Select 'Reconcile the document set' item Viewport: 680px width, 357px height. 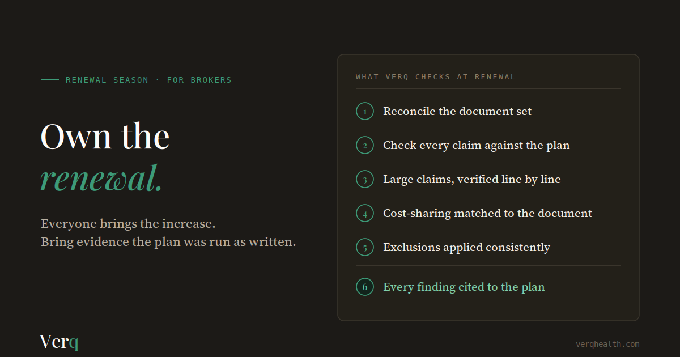coord(457,111)
